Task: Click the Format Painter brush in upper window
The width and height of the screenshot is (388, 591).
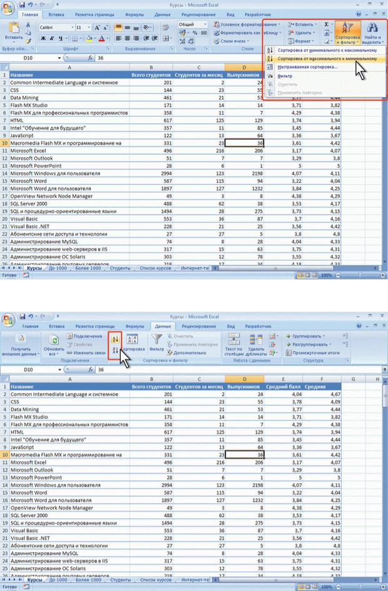Action: point(28,41)
